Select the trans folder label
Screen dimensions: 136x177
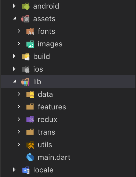point(47,132)
